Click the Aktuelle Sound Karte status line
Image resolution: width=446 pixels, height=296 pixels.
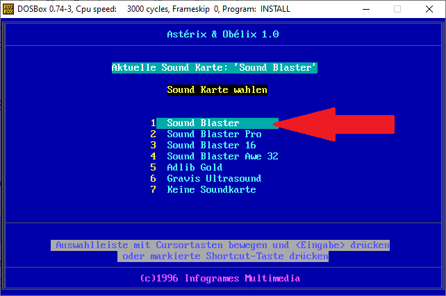click(x=215, y=67)
